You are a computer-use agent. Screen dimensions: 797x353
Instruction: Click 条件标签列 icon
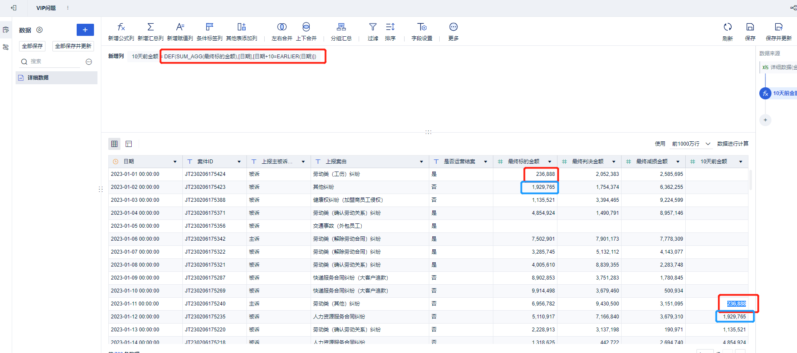(210, 27)
